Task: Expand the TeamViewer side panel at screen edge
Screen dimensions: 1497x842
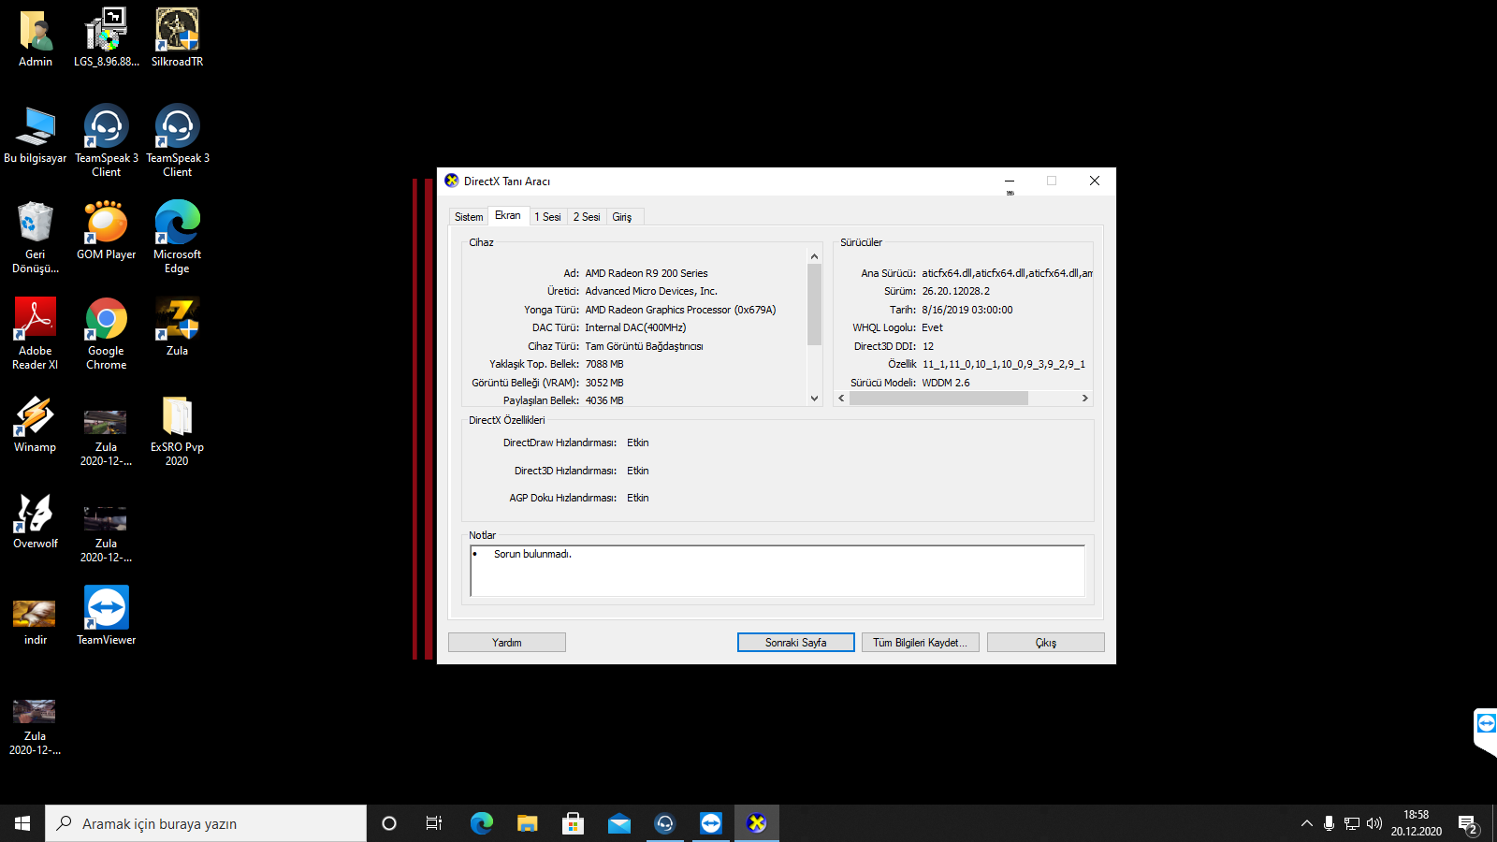Action: point(1486,730)
